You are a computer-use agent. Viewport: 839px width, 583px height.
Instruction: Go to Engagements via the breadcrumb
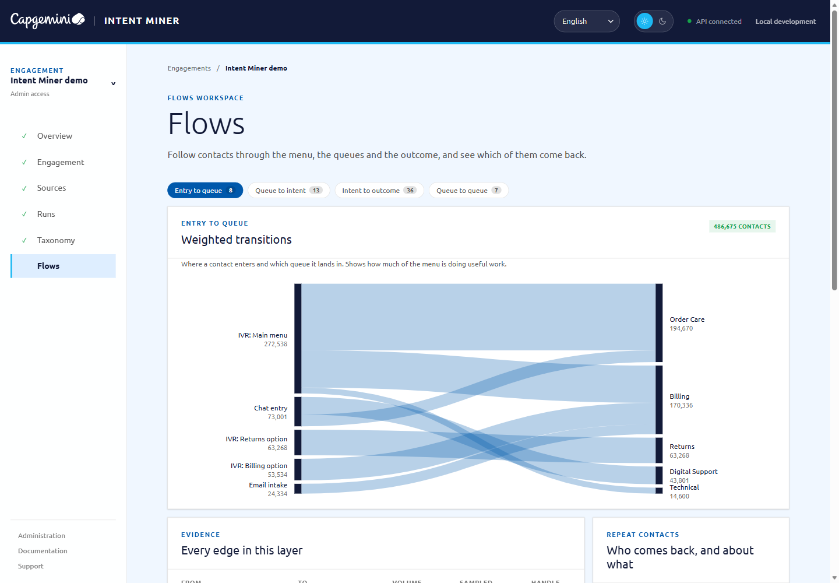pos(189,68)
